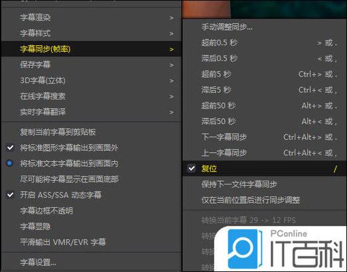
Task: Expand the yellow arrow beside 字幕同步(帧率)
Action: 171,49
